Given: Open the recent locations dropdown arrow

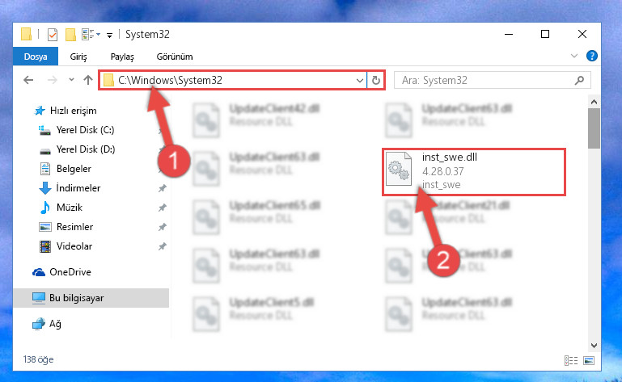Looking at the screenshot, I should [71, 80].
